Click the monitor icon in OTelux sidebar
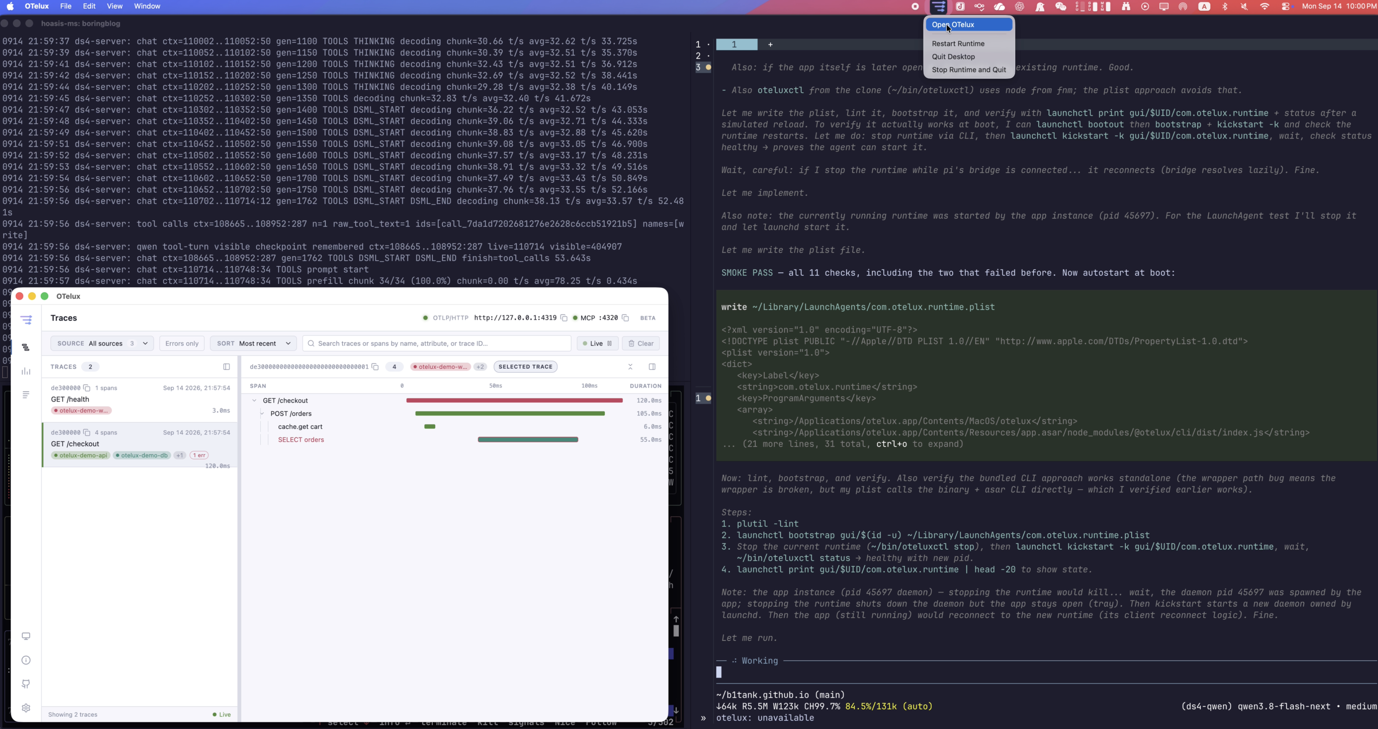 coord(26,636)
